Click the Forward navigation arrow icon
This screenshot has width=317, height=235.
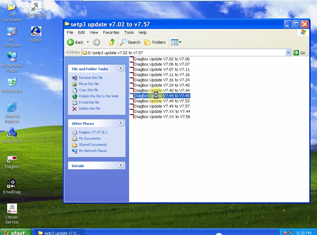[x=97, y=42]
